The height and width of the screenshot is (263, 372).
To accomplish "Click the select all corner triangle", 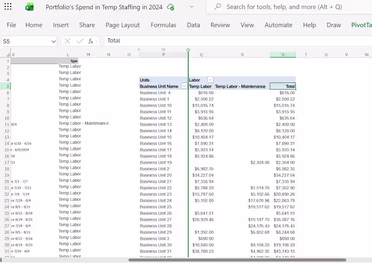I will pos(8,55).
